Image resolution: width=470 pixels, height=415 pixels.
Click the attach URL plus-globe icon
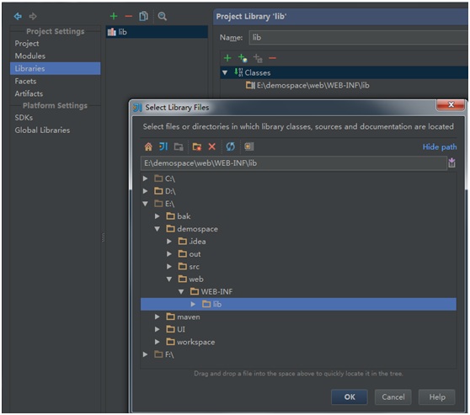243,58
